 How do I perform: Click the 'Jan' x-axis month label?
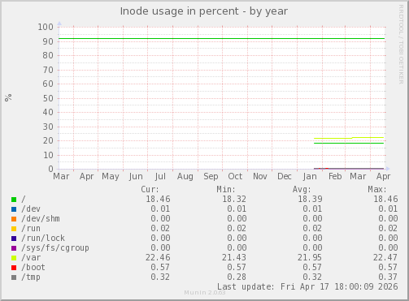tap(310, 176)
